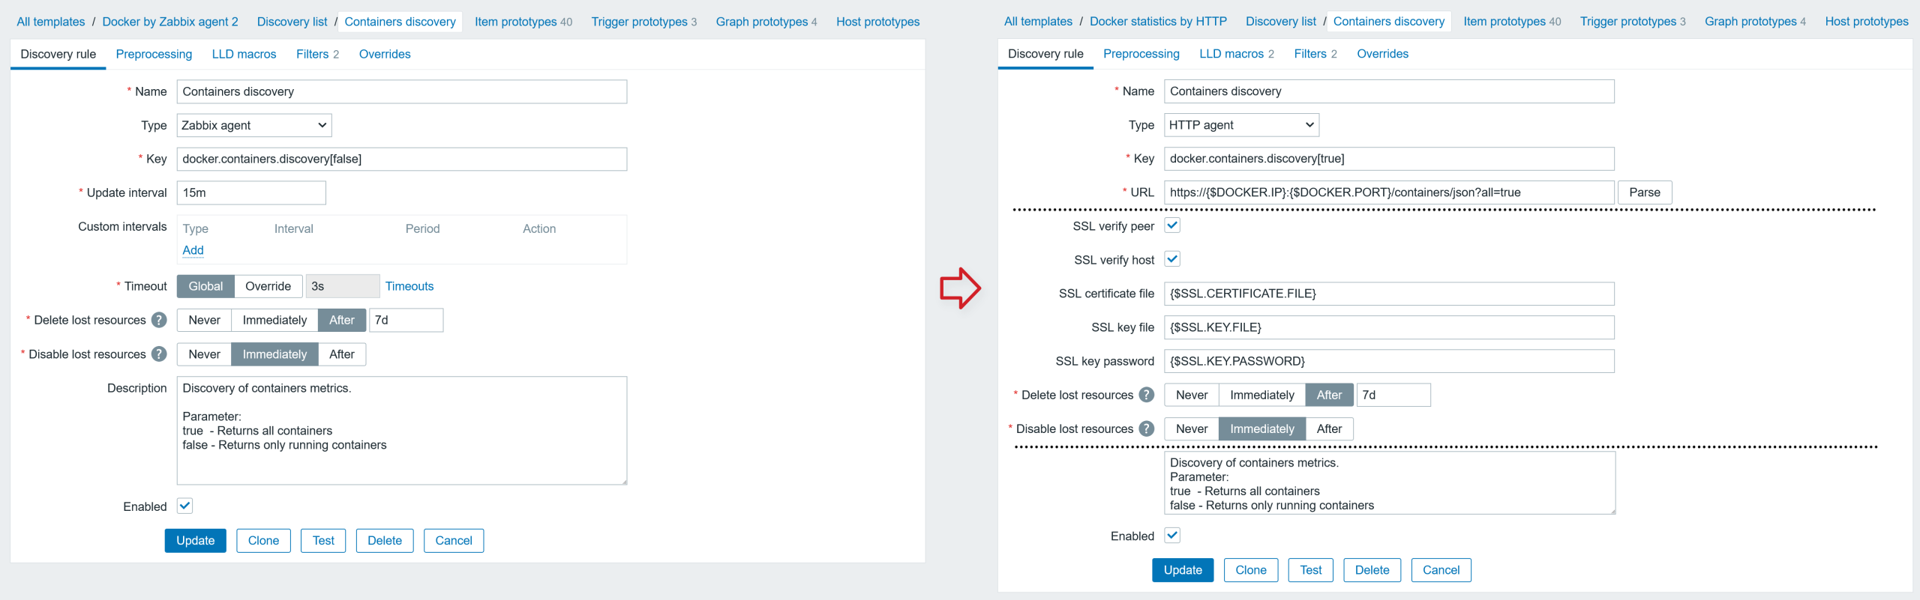Click Description resize handle in HTTP agent form
Viewport: 1920px width, 600px height.
point(1612,511)
